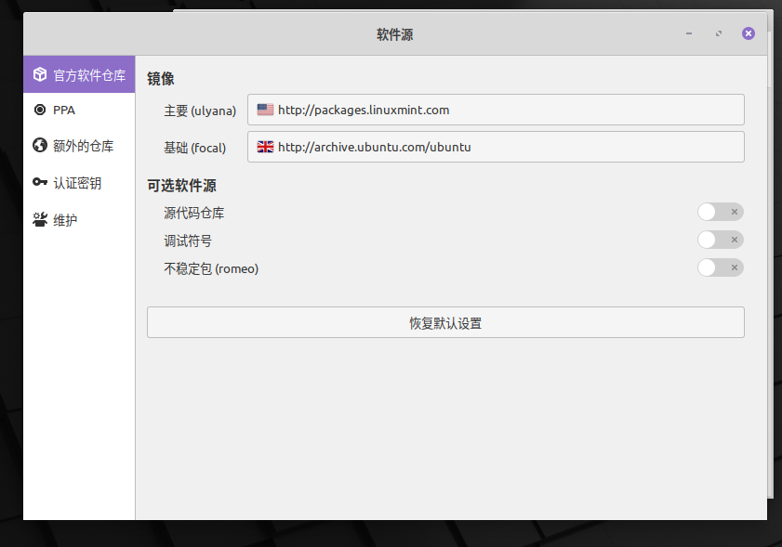This screenshot has width=782, height=547.
Task: Click the PPA circle icon in sidebar
Action: coord(39,110)
